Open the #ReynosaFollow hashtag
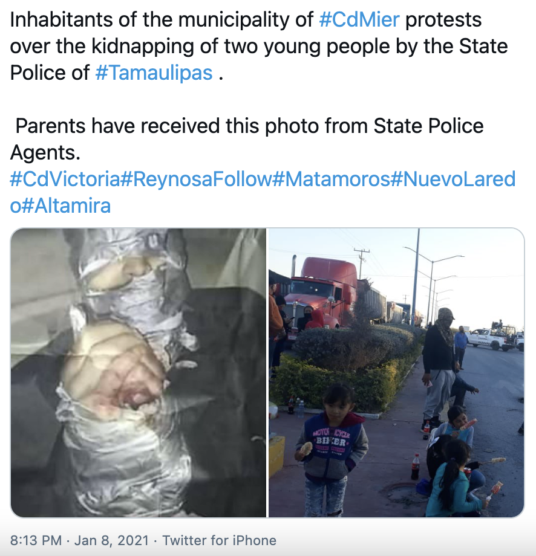 pyautogui.click(x=196, y=179)
